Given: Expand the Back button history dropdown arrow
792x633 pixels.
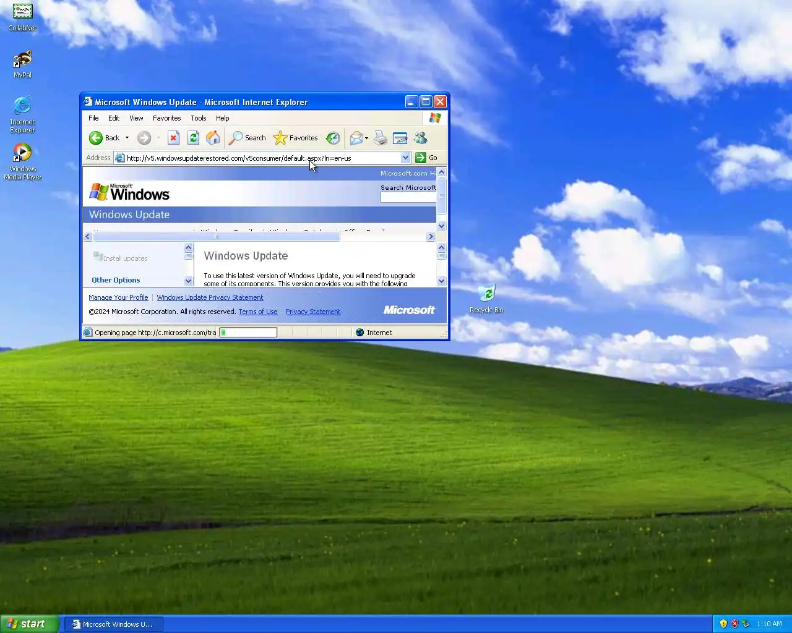Looking at the screenshot, I should [127, 138].
